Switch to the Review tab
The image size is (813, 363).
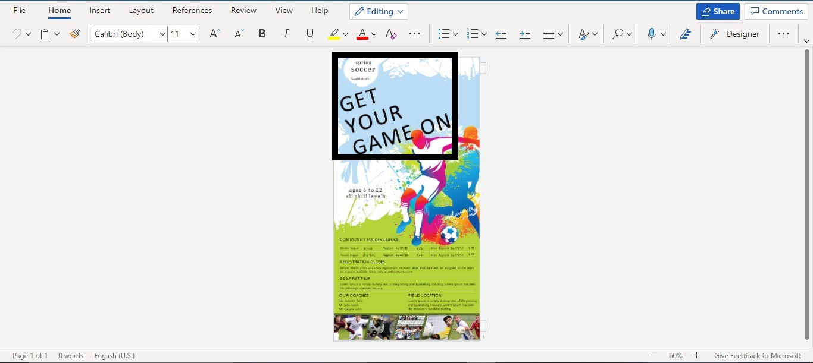243,10
